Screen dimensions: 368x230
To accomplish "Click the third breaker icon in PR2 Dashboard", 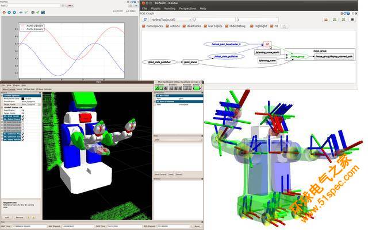I will [180, 88].
